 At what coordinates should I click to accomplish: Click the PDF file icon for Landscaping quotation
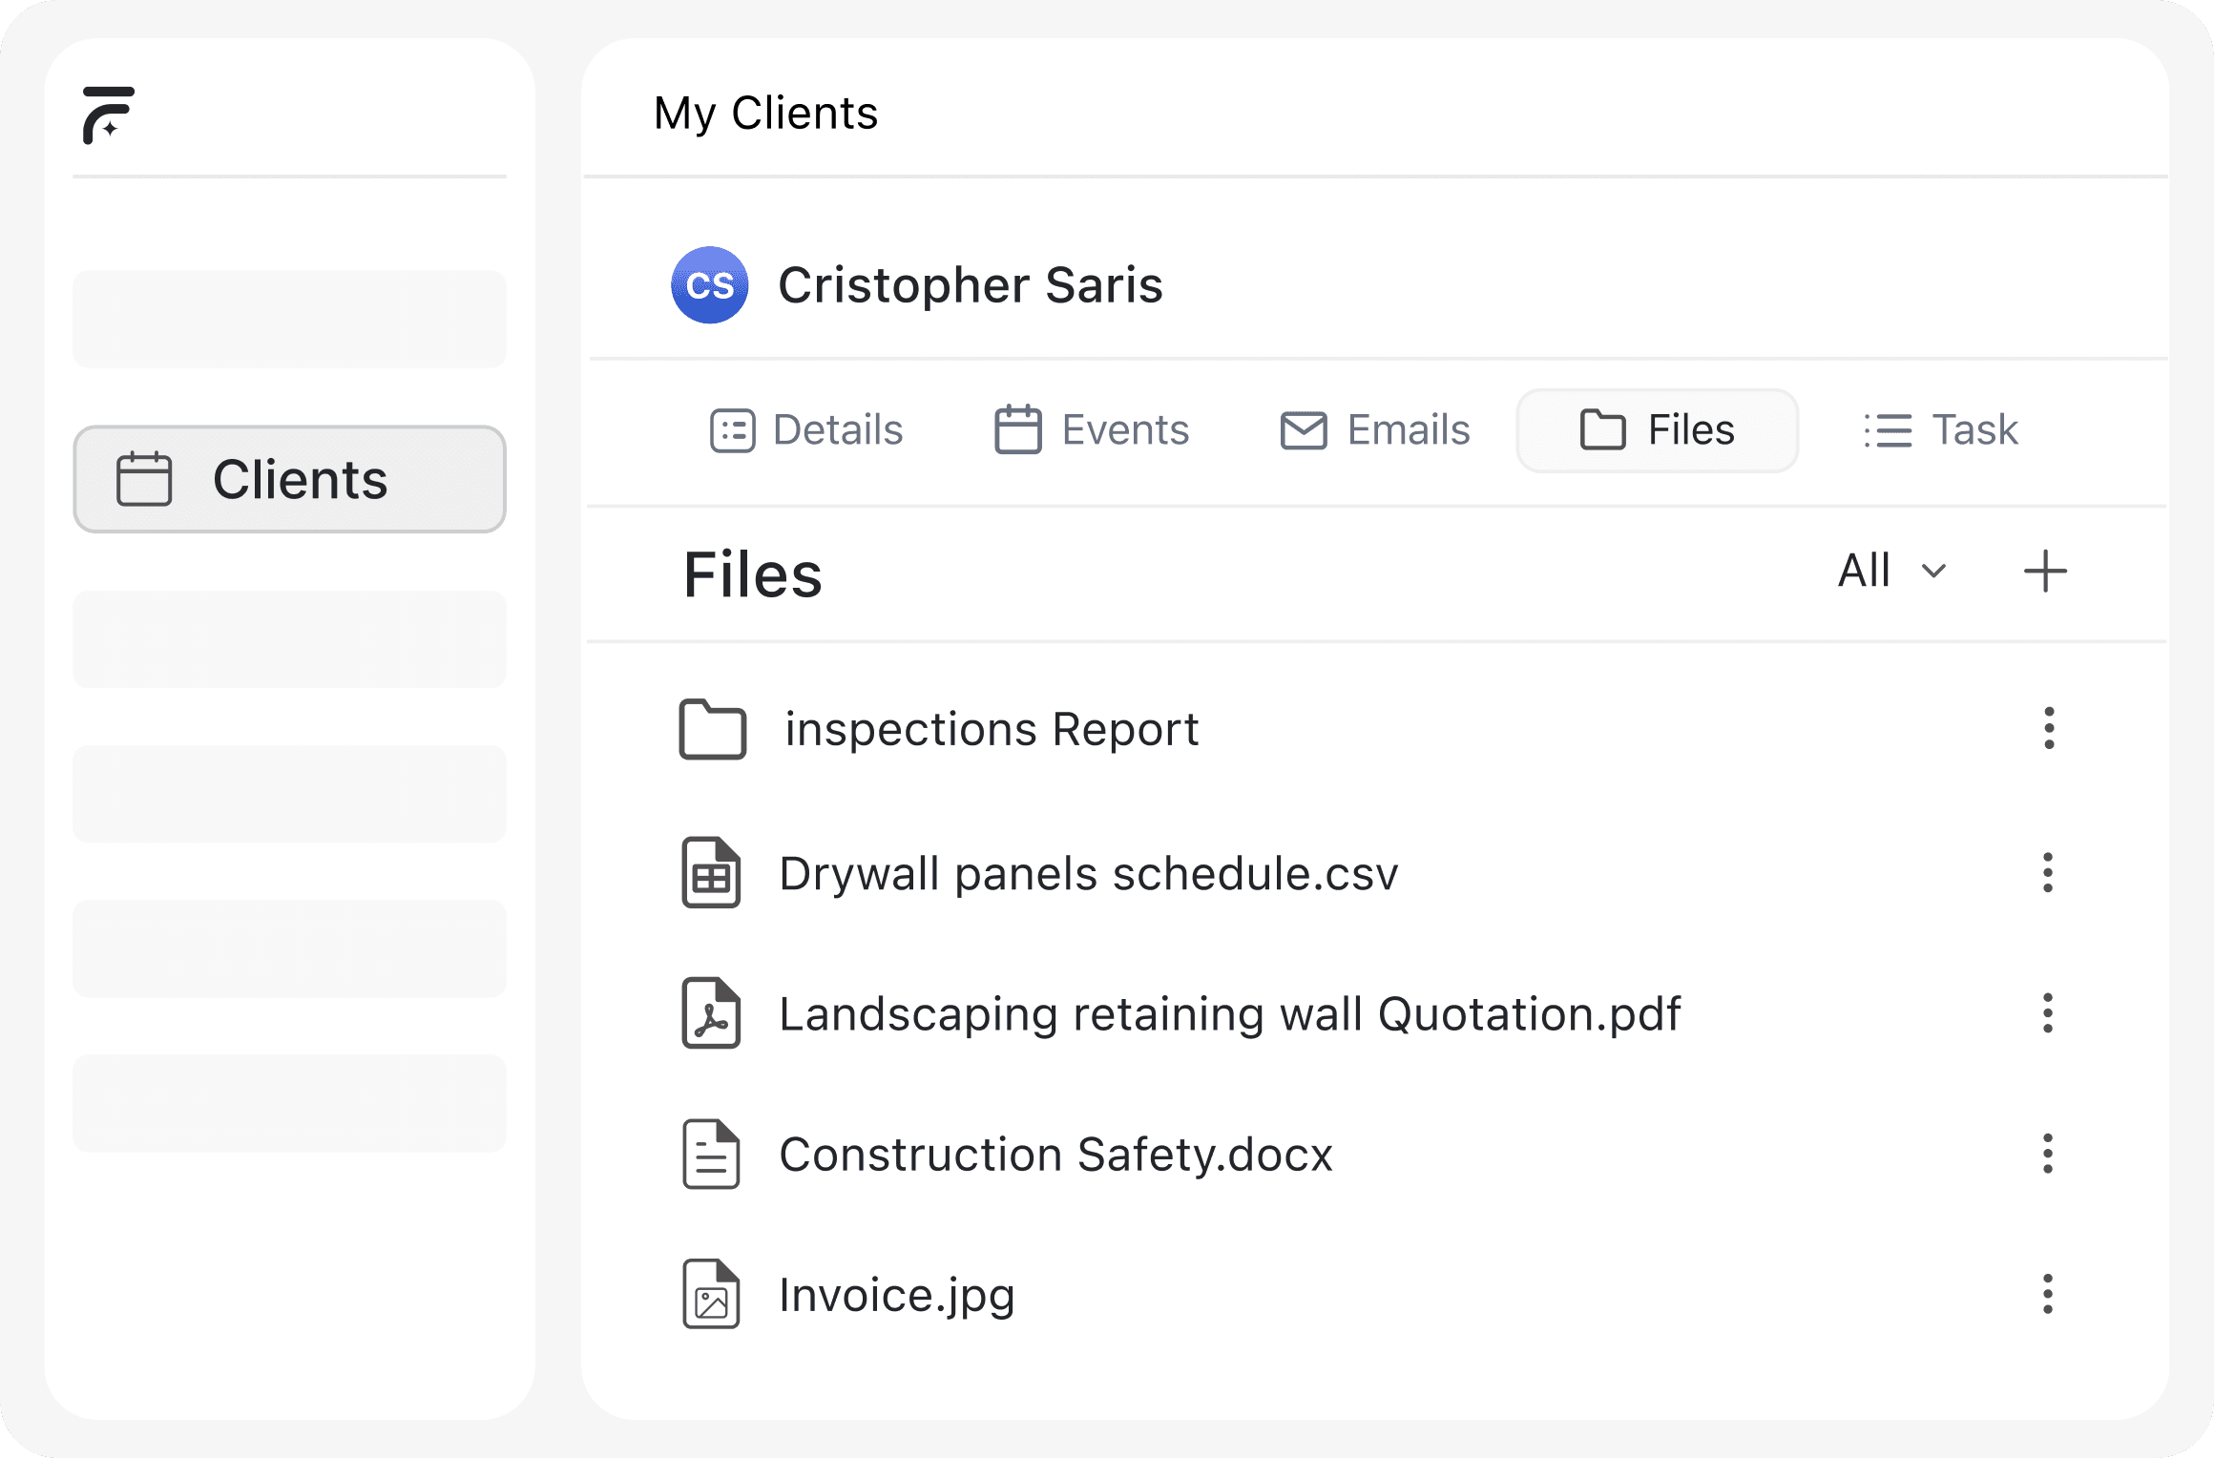711,1013
